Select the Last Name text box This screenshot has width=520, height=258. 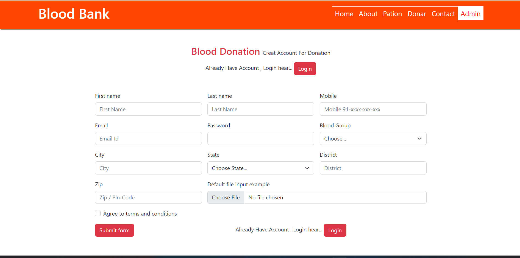(260, 109)
